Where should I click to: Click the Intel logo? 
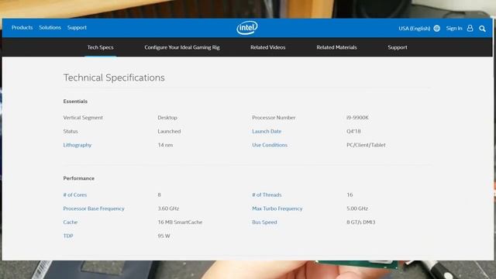[247, 28]
